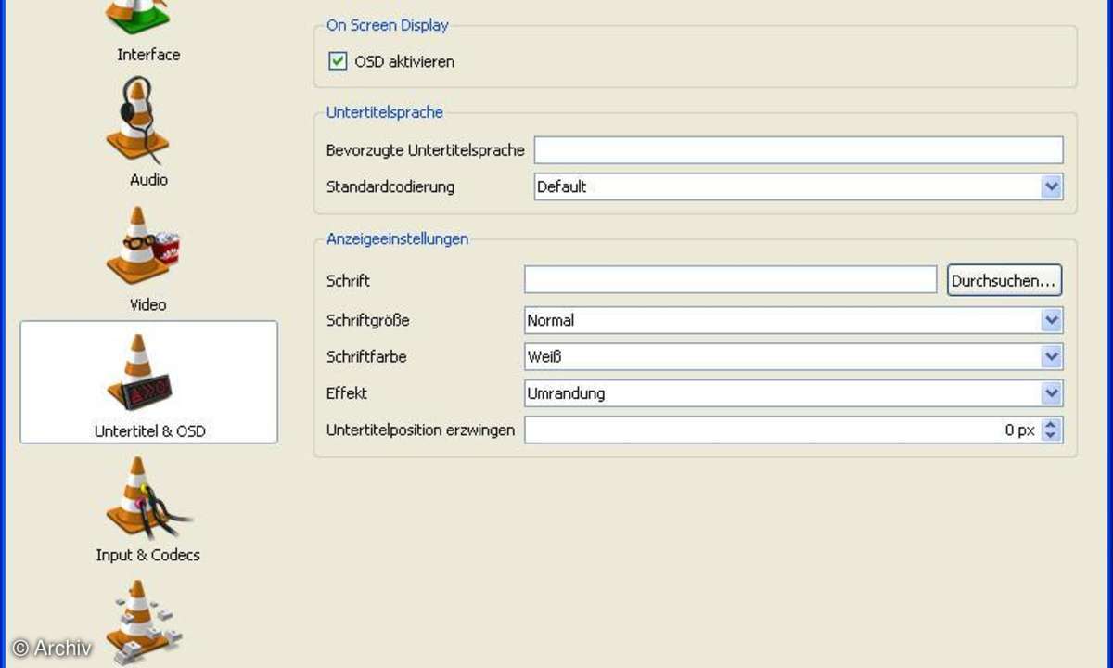
Task: Click the Standardcodierung label
Action: click(390, 186)
